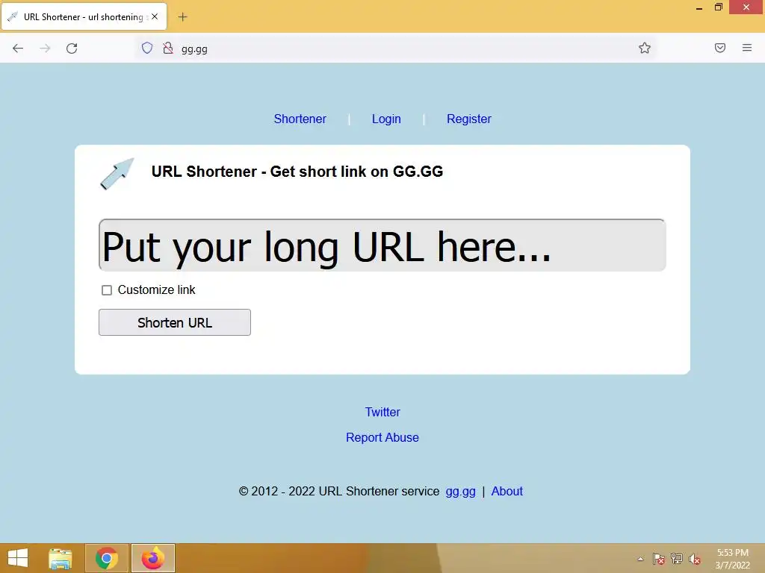Open the taskbar clock showing 5:53 PM
Screen dimensions: 765x573
click(x=732, y=559)
